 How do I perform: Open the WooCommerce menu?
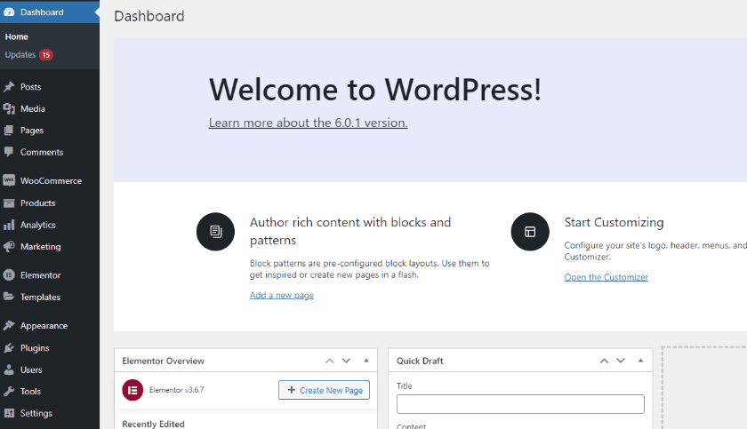pos(51,180)
